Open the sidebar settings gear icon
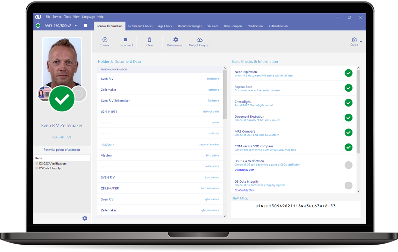 85,218
